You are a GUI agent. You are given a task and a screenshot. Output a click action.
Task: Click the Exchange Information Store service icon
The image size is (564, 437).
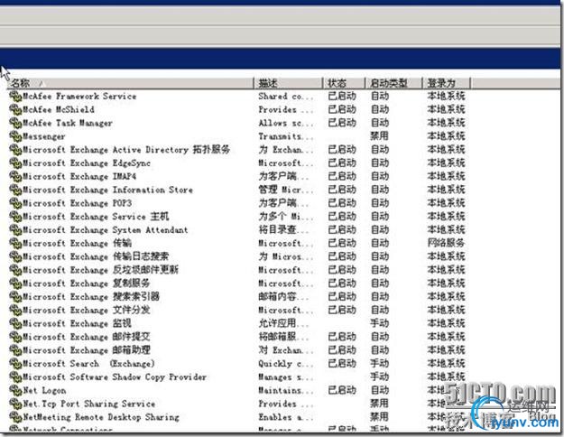pos(15,190)
